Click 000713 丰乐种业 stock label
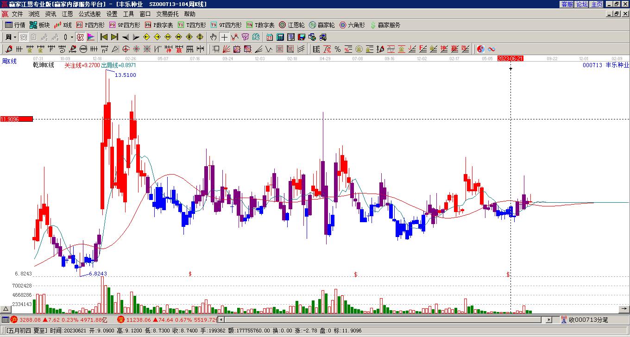 tap(606, 65)
